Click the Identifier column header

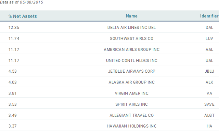tap(209, 16)
